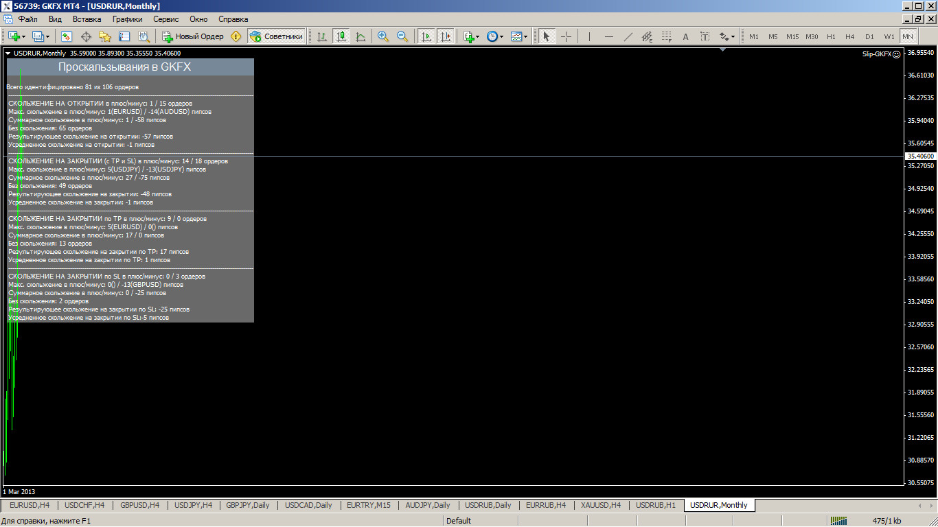
Task: Expand the indicators dropdown arrow
Action: click(x=478, y=36)
